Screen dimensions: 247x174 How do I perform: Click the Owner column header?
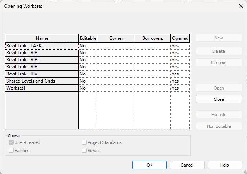(x=116, y=38)
